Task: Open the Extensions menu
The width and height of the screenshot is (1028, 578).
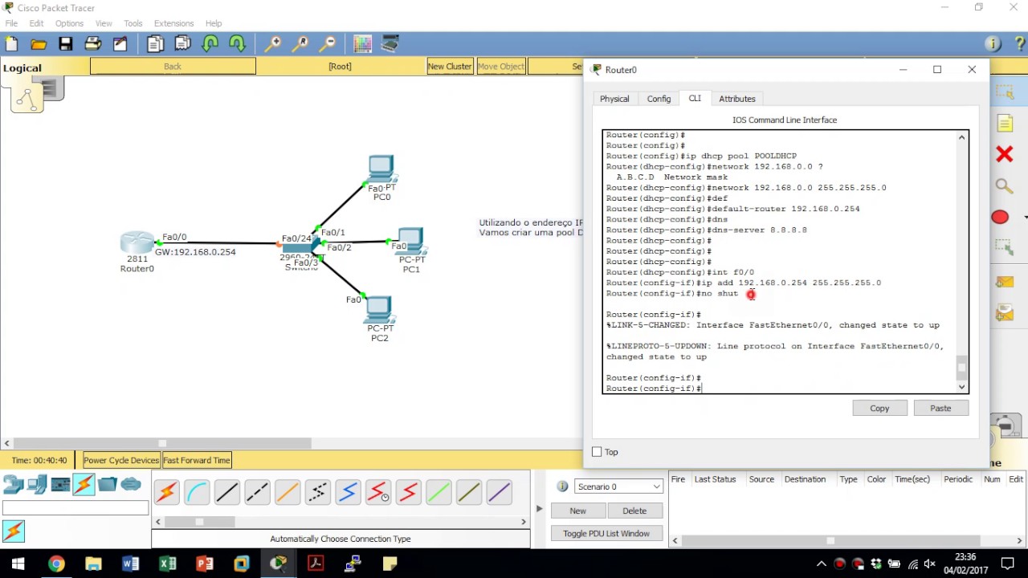Action: click(x=174, y=23)
